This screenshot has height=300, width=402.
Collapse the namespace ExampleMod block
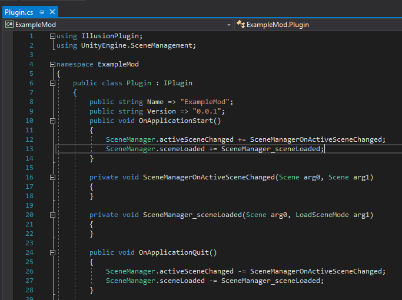pyautogui.click(x=52, y=64)
